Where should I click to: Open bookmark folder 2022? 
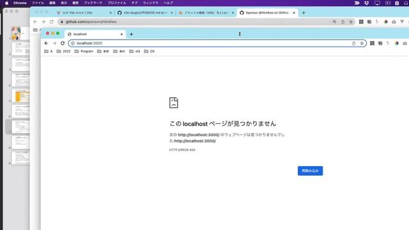pyautogui.click(x=63, y=51)
